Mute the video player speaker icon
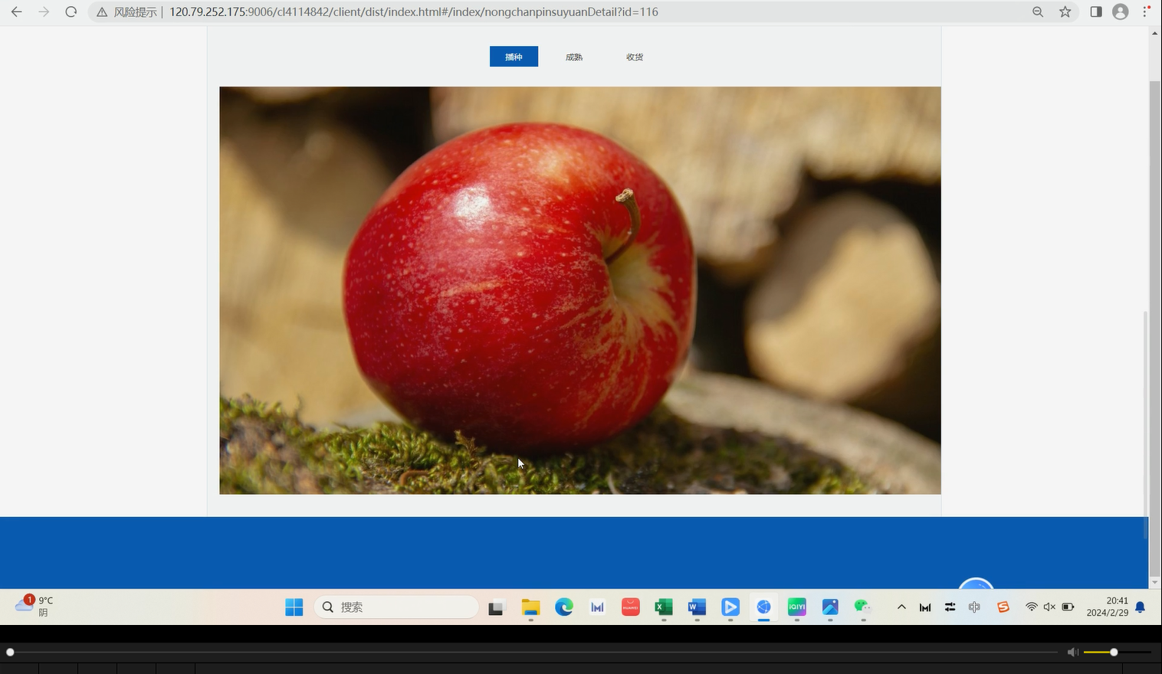 (1072, 653)
